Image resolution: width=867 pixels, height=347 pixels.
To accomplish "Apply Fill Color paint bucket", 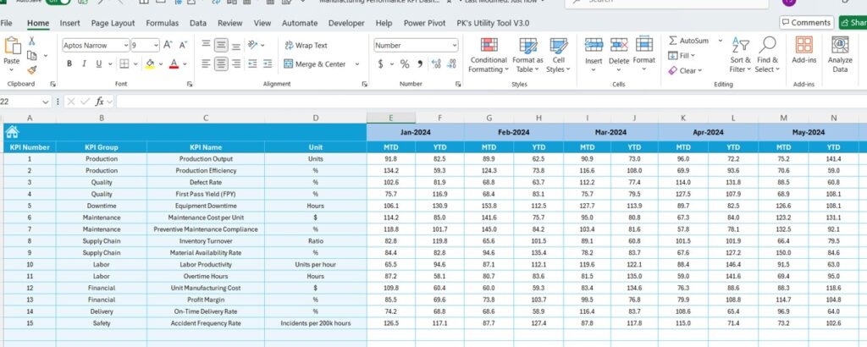I will coord(150,64).
